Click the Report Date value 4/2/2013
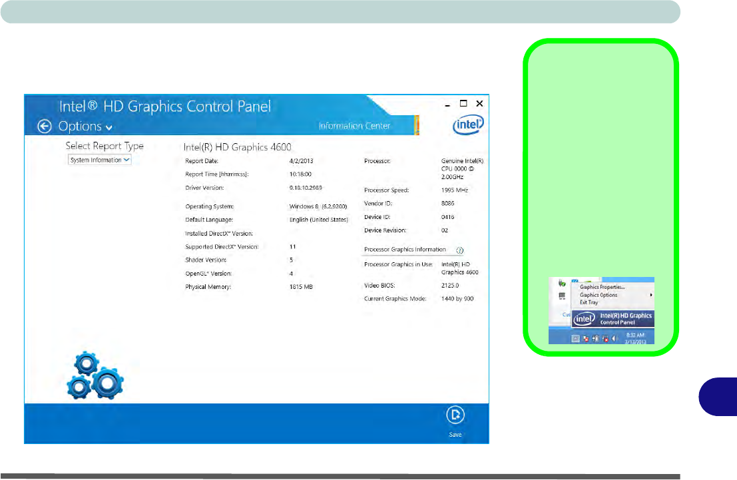This screenshot has height=480, width=737. (x=302, y=161)
